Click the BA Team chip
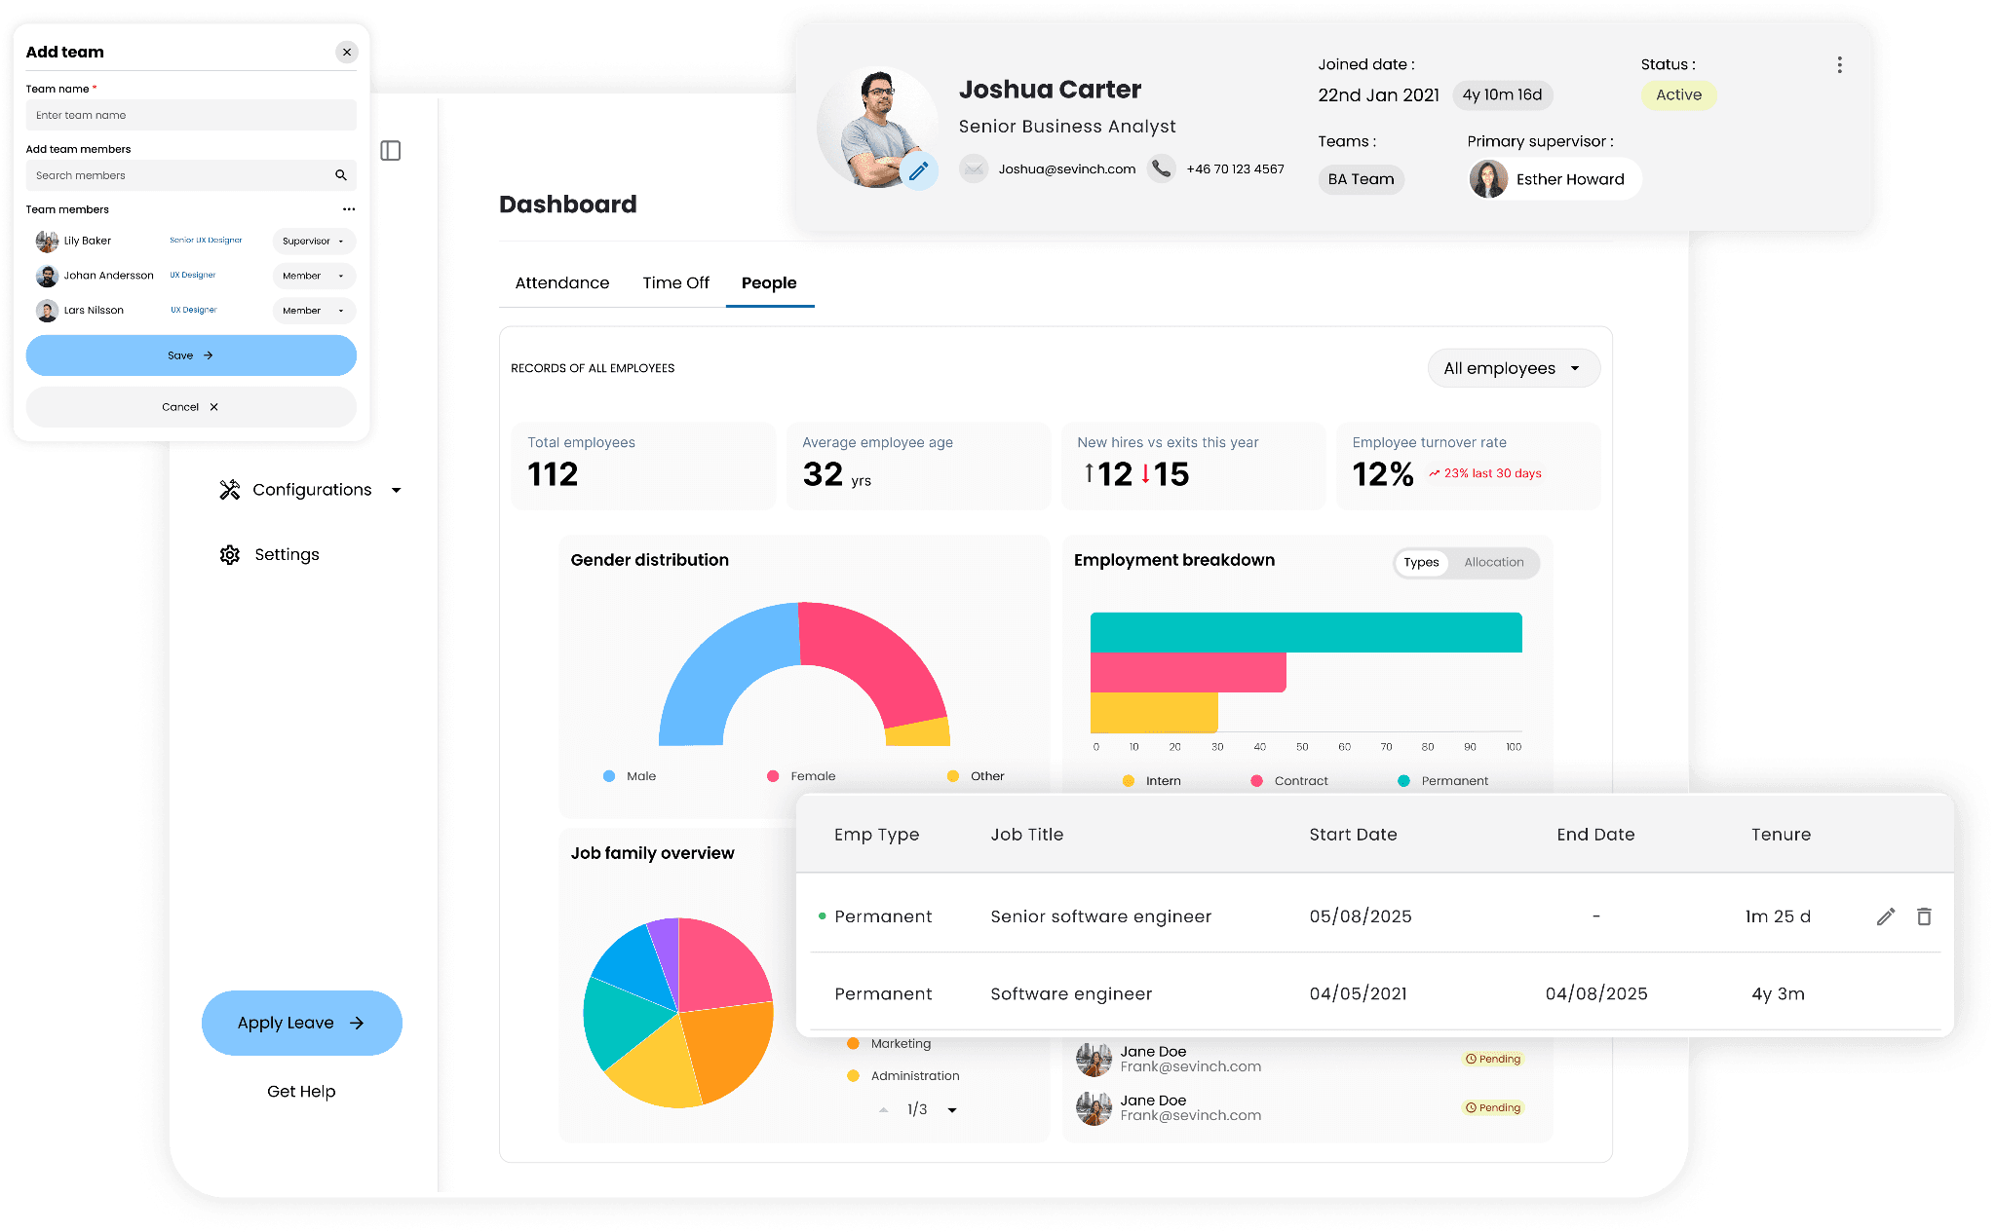 click(1361, 179)
